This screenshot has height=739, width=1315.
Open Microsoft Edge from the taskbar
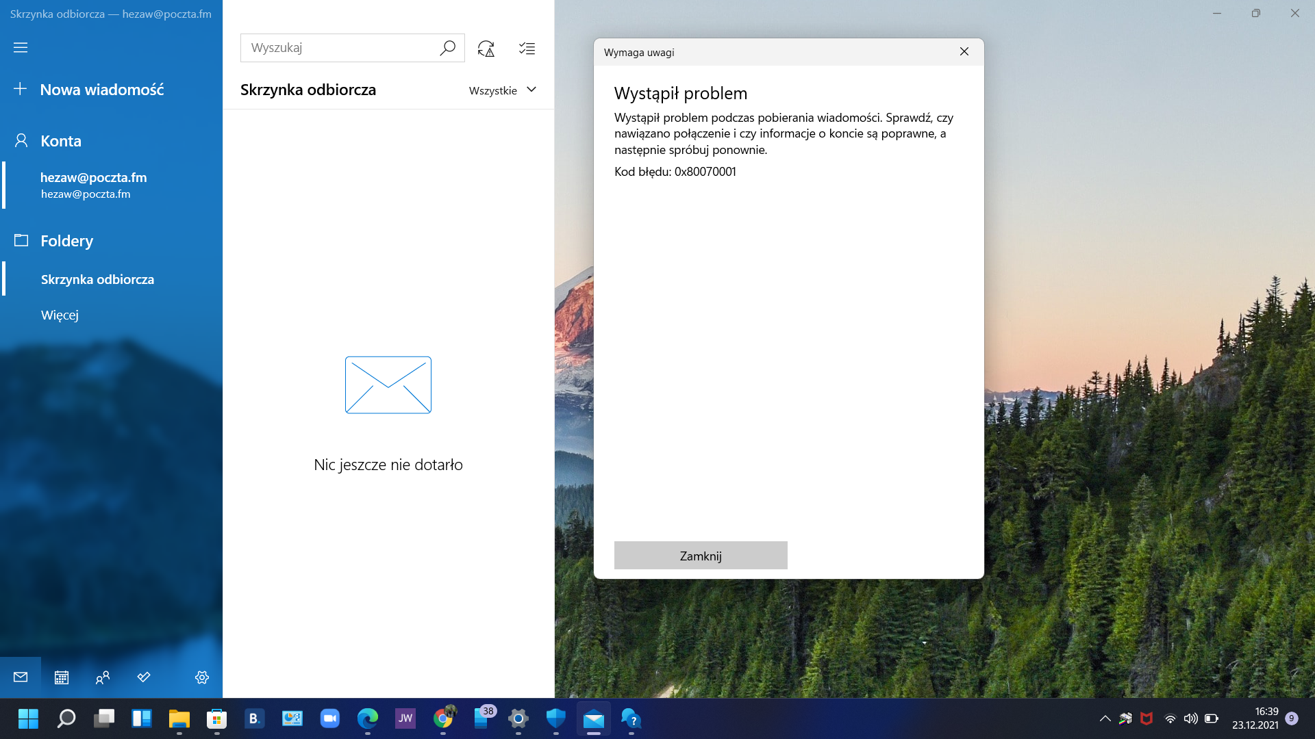click(368, 718)
